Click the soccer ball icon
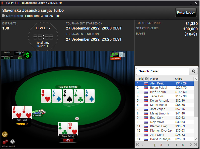The width and height of the screenshot is (200, 149). tap(13, 142)
